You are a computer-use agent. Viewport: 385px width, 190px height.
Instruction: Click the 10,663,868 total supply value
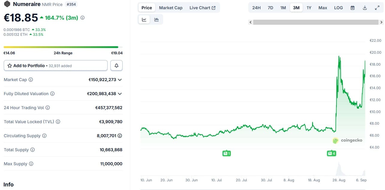[111, 150]
